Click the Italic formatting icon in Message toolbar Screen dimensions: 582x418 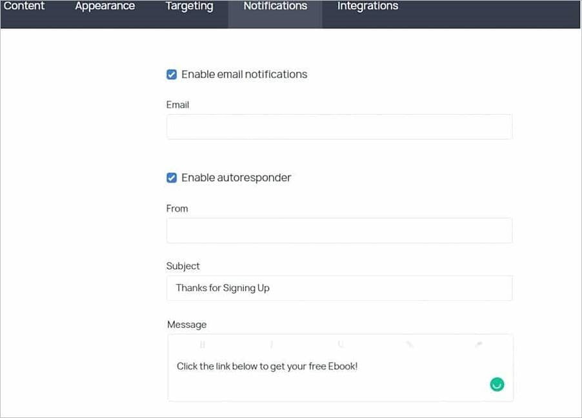tap(272, 344)
